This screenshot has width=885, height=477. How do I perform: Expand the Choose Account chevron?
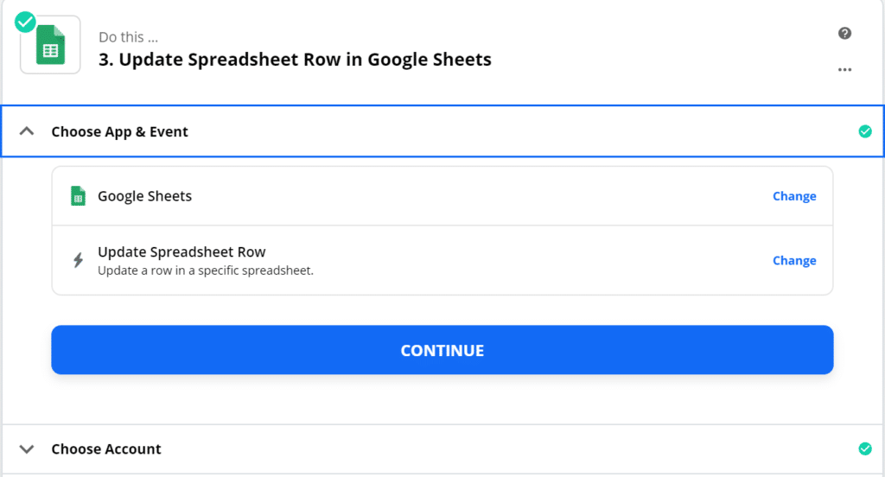(x=27, y=449)
